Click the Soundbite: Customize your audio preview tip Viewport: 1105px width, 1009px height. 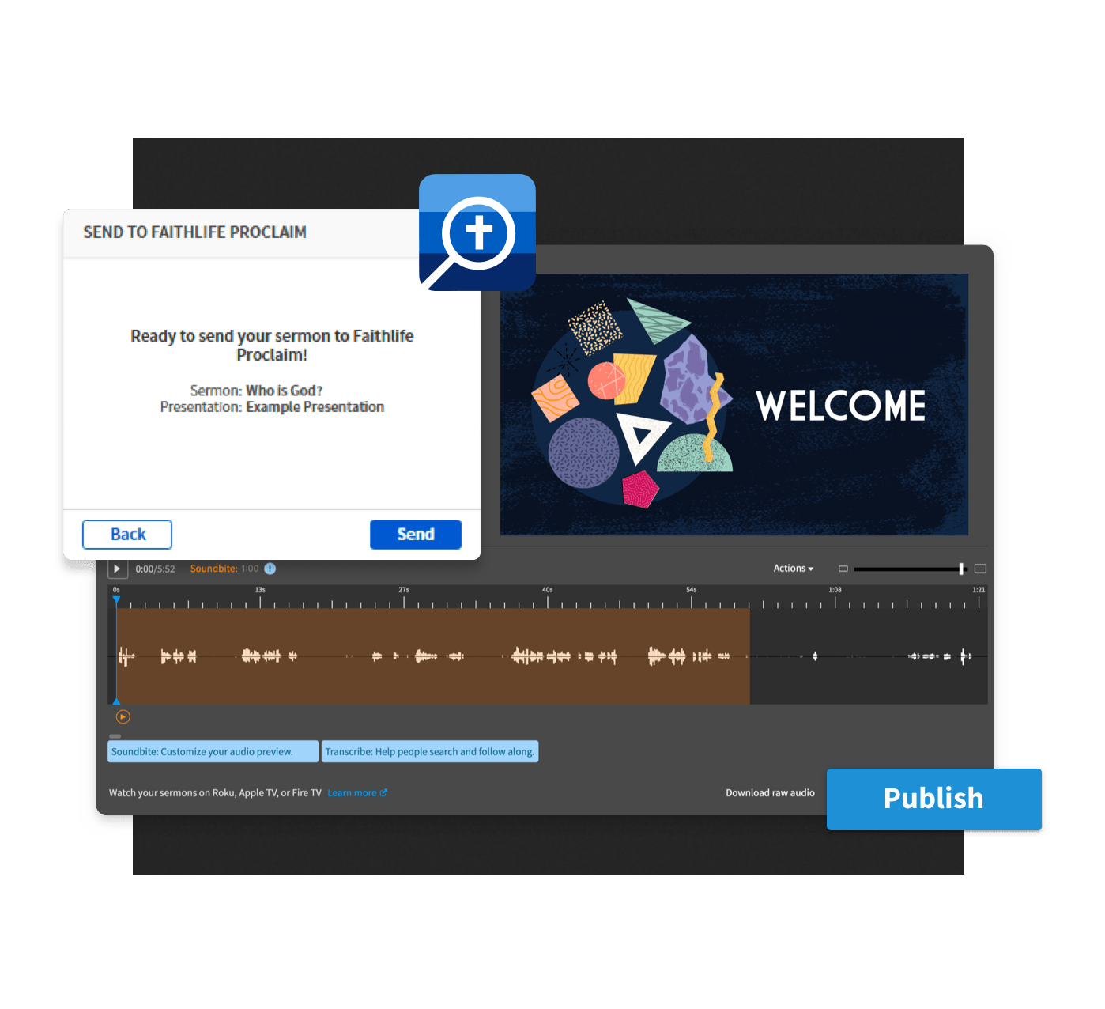coord(213,751)
